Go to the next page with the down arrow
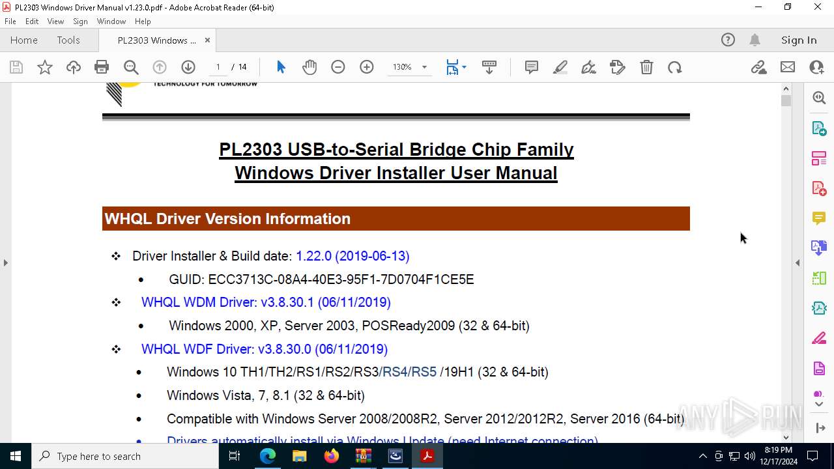Screen dimensions: 834x469 pyautogui.click(x=188, y=67)
